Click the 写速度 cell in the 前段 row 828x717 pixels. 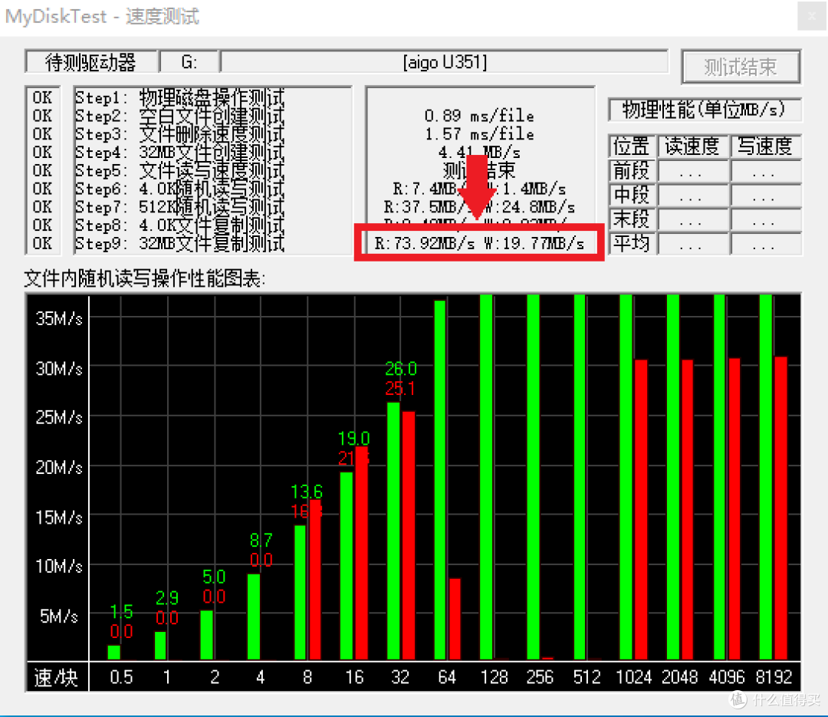coord(764,171)
